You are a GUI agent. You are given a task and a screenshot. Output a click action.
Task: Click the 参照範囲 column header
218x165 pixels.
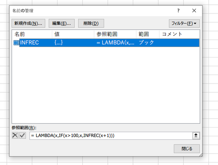click(115, 34)
